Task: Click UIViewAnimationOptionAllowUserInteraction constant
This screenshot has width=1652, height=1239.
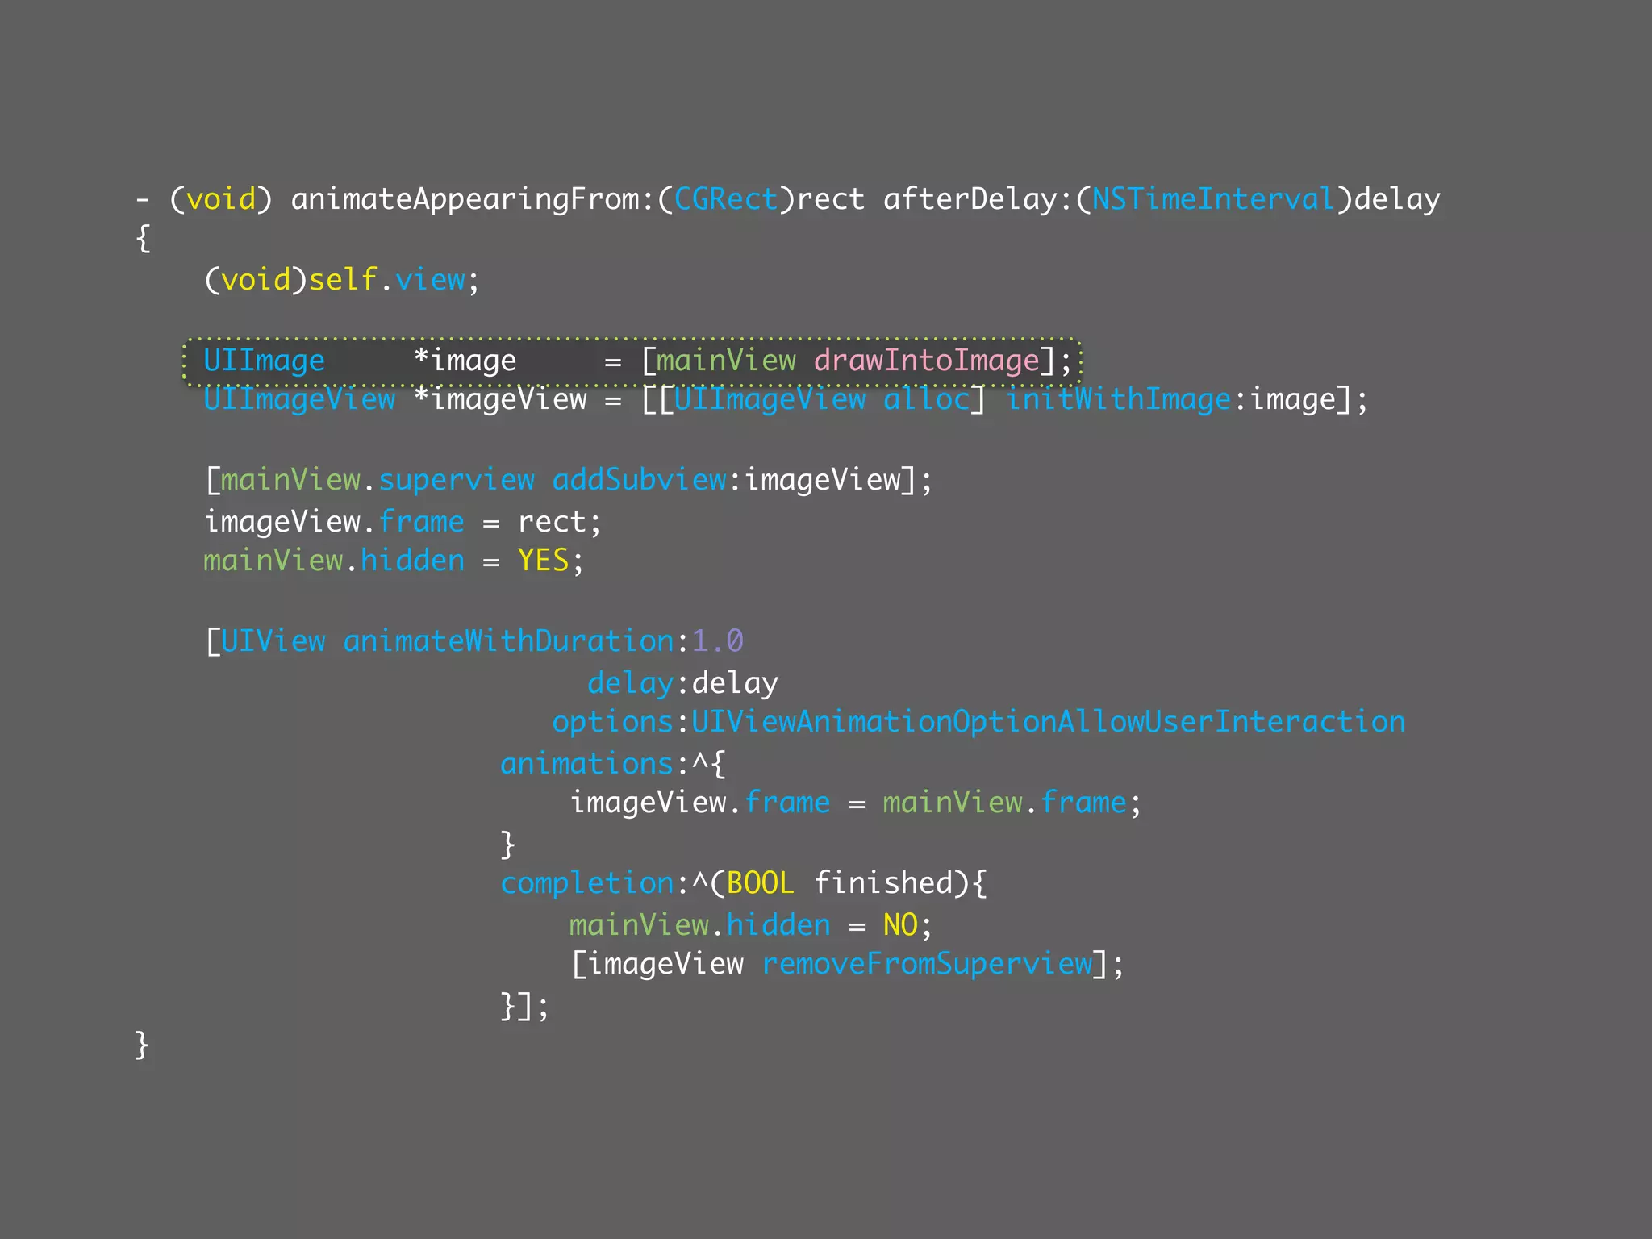Action: pos(1049,722)
